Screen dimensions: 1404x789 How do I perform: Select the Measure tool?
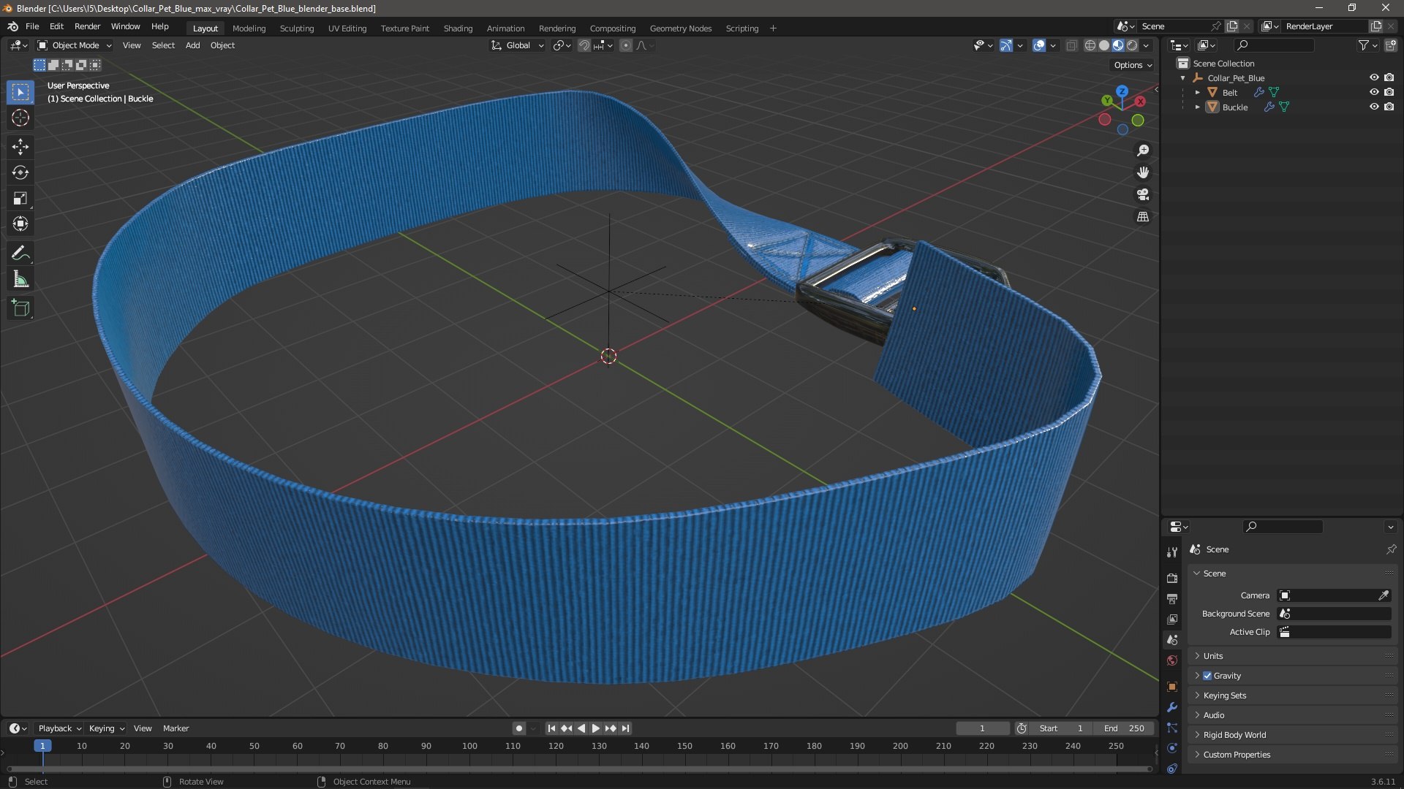click(x=20, y=279)
